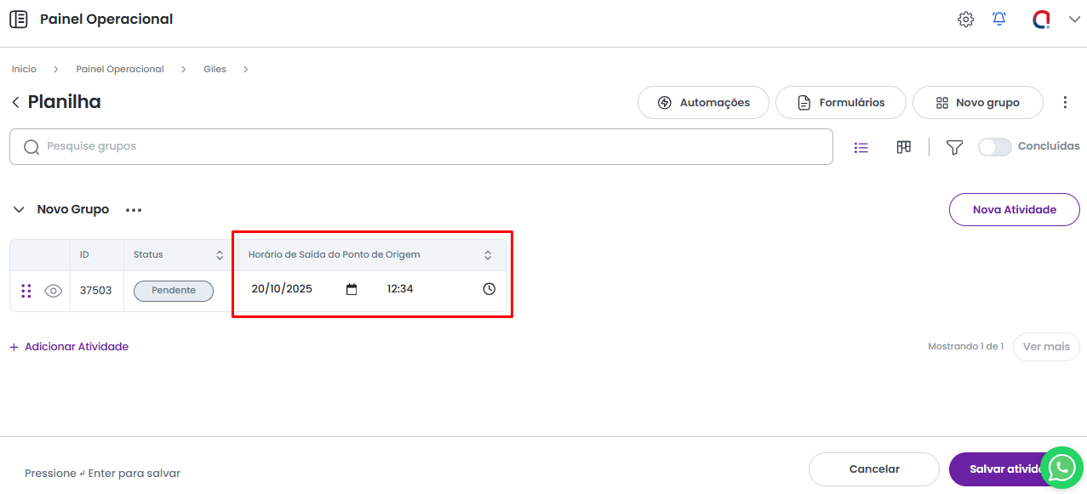Open the settings gear icon
This screenshot has height=494, width=1087.
pyautogui.click(x=965, y=20)
